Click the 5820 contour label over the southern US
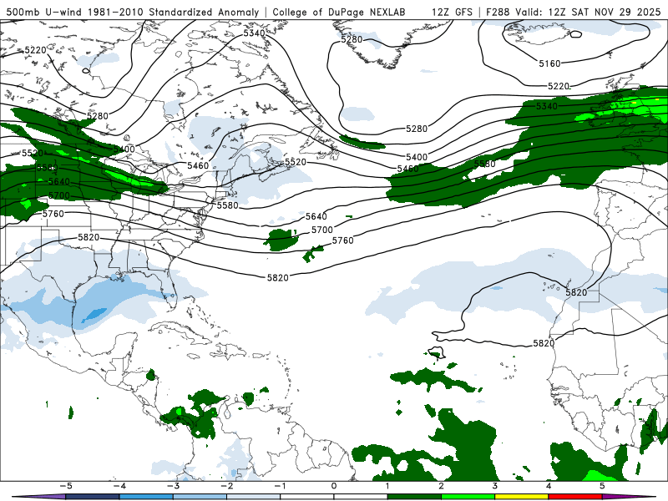Screen dimensions: 668x501 tap(89, 237)
